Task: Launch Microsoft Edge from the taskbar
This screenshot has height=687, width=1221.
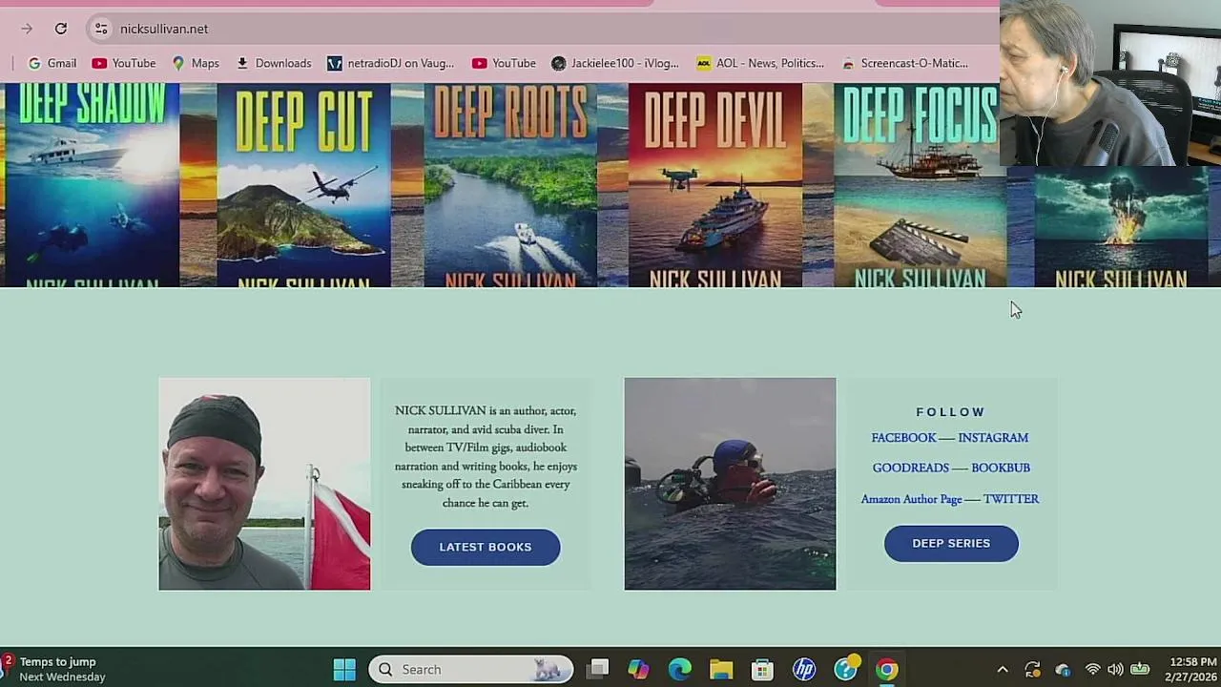Action: click(680, 670)
